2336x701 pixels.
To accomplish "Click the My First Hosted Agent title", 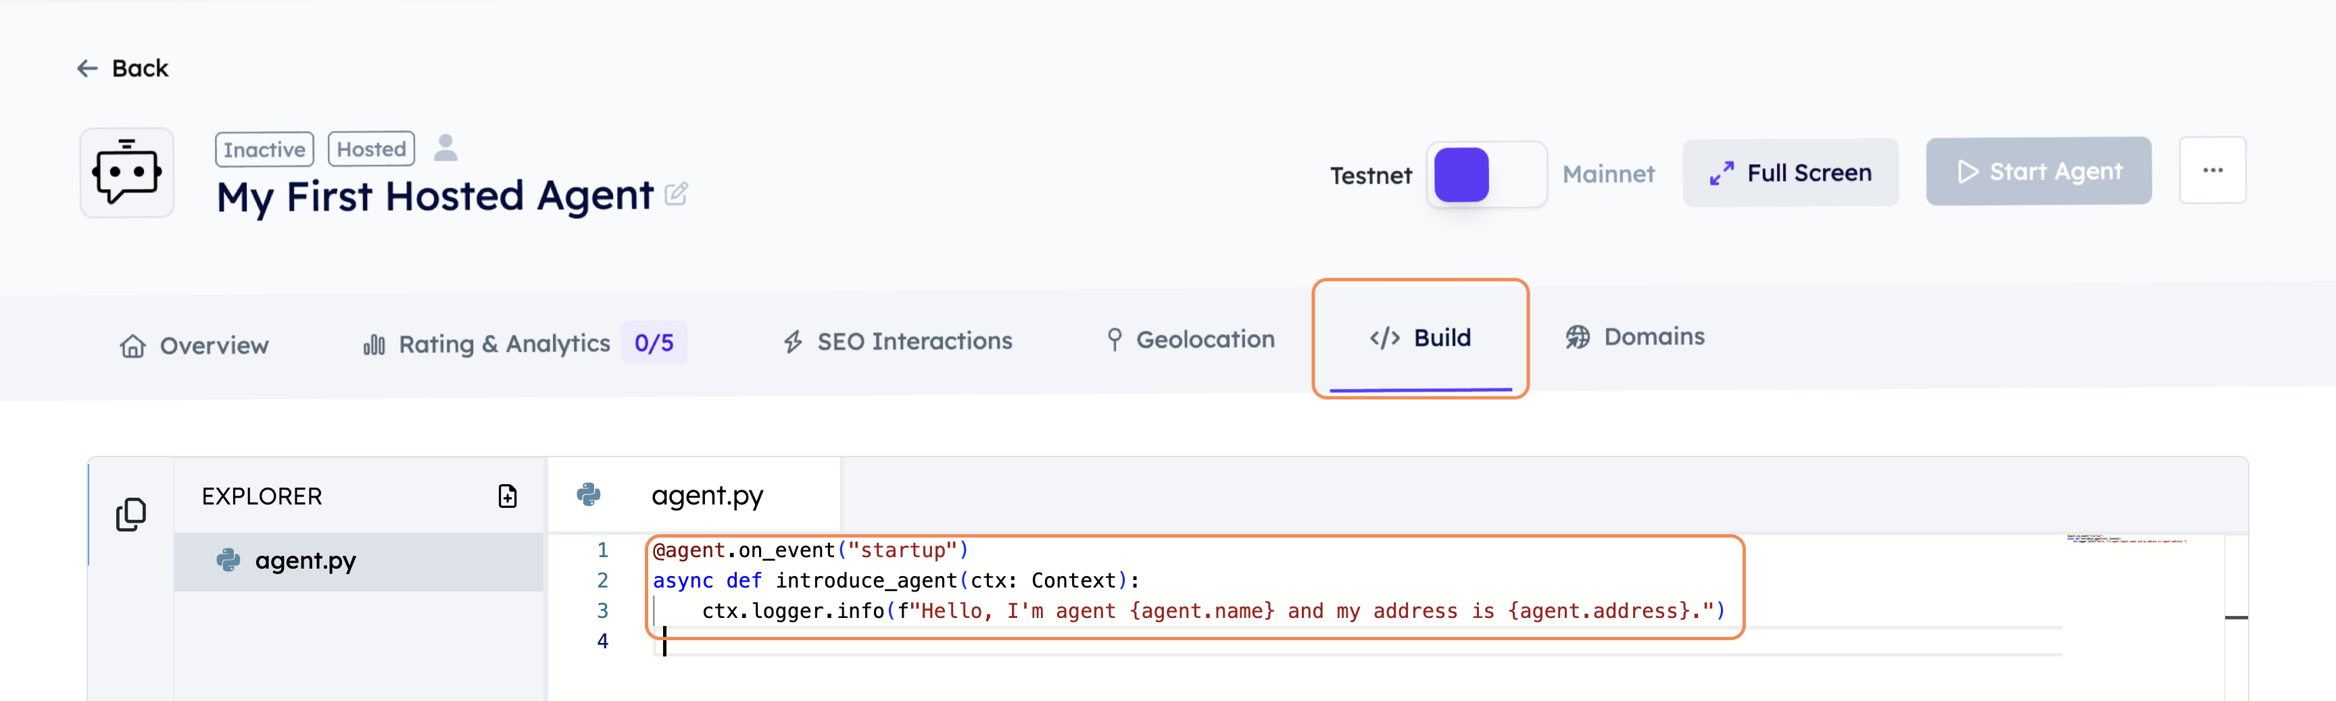I will (435, 197).
